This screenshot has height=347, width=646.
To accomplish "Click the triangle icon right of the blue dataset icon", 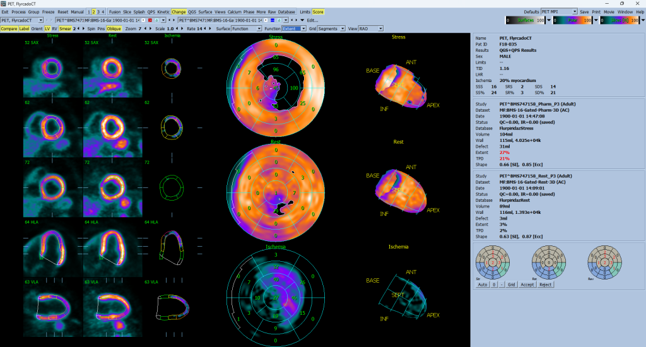I will point(279,20).
